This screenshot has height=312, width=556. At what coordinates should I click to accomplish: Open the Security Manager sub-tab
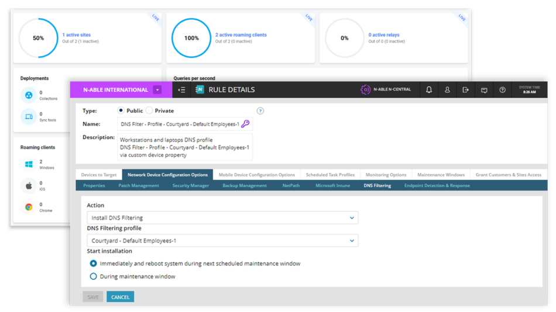click(x=190, y=186)
